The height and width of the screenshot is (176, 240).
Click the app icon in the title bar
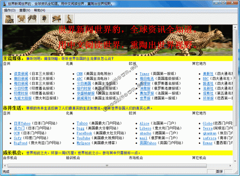click(x=5, y=3)
